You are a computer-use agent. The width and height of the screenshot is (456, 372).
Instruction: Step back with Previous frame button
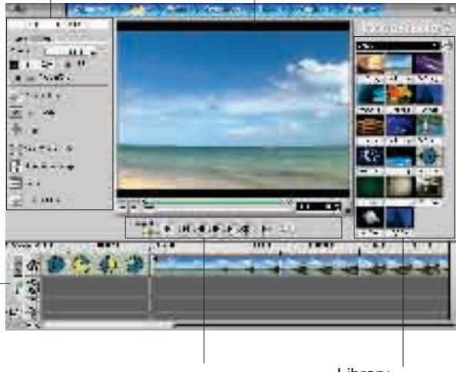(x=201, y=229)
